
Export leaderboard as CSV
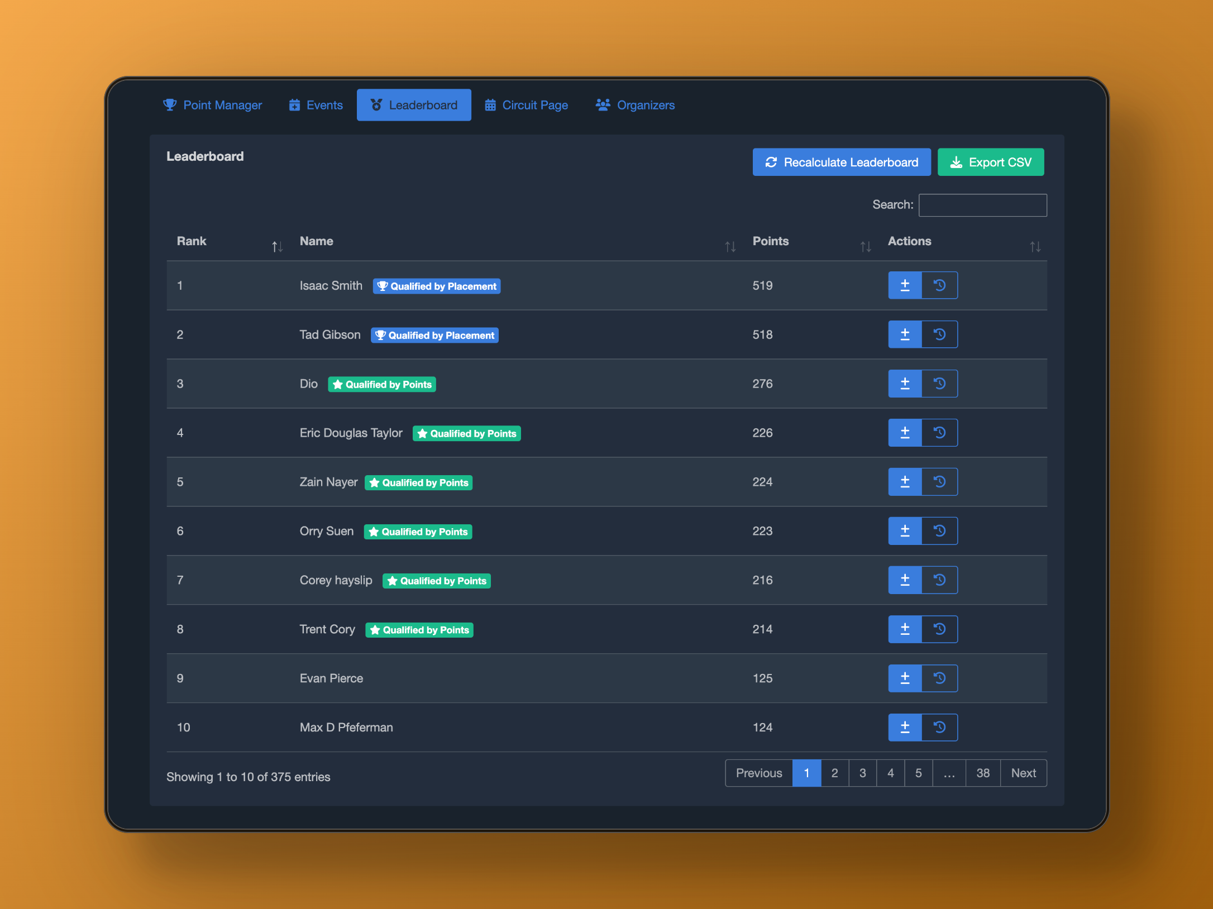pos(990,162)
